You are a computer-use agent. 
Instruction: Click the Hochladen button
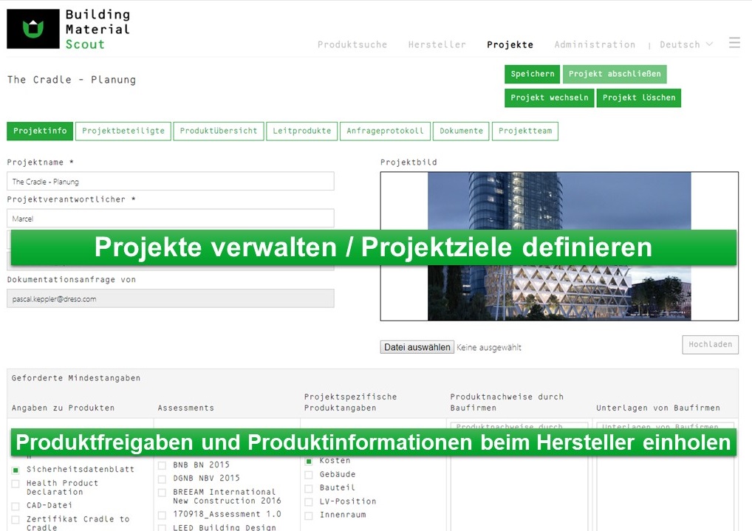click(711, 344)
